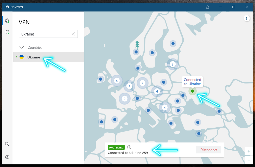Select the cluster marker 2 over France
Image resolution: width=255 pixels, height=167 pixels.
124,99
